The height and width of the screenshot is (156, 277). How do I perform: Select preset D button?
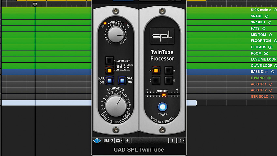(x=168, y=81)
